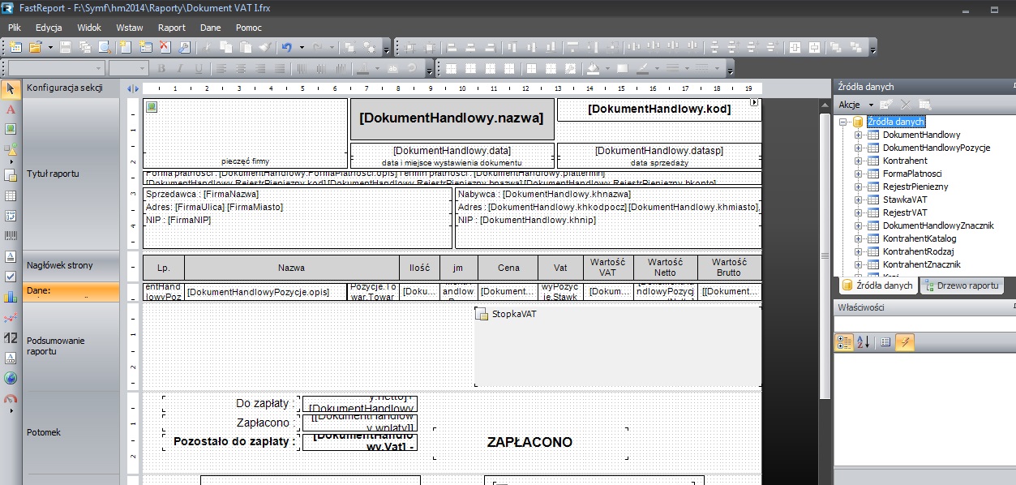Toggle center text alignment
Viewport: 1016px width, 485px height.
(x=241, y=68)
